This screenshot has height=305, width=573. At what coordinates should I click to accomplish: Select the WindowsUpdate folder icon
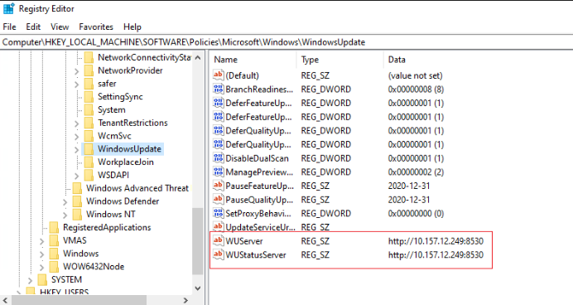pos(89,149)
